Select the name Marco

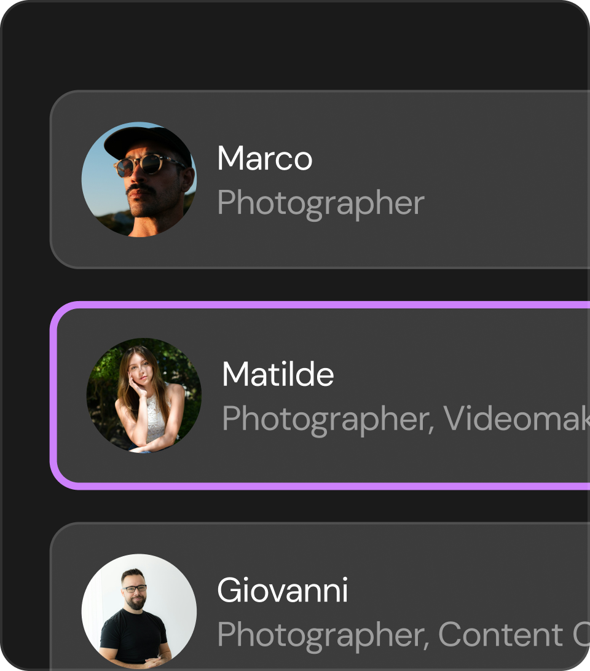265,159
